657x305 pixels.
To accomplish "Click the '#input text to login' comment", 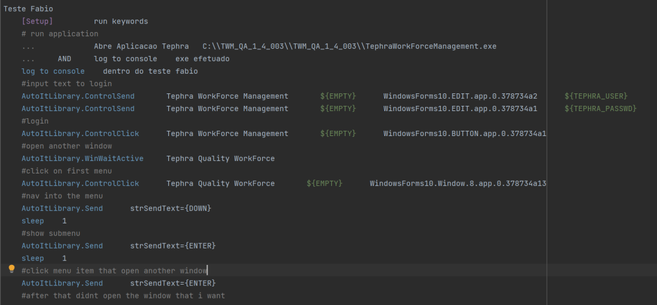I will point(66,83).
